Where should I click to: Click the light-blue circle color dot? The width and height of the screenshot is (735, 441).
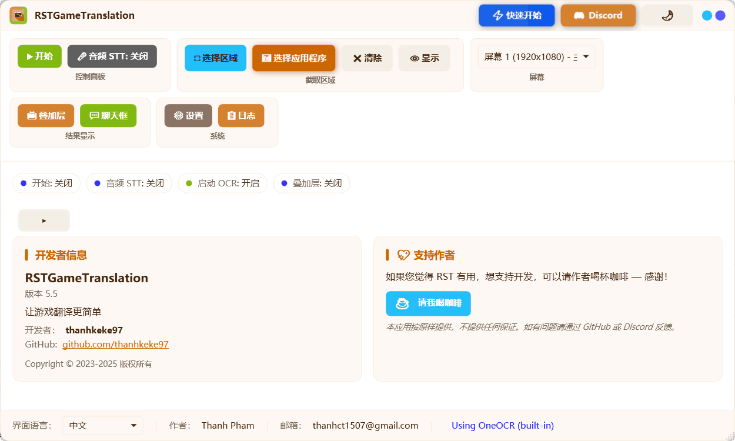(x=707, y=15)
